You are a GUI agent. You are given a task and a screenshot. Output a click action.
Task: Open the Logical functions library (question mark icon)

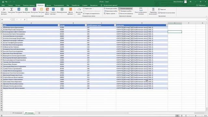coord(34,11)
